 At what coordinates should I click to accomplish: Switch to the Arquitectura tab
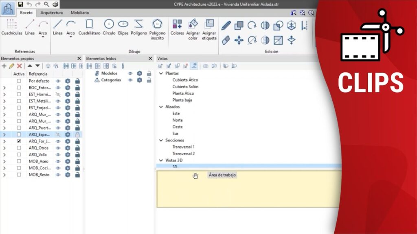point(51,13)
